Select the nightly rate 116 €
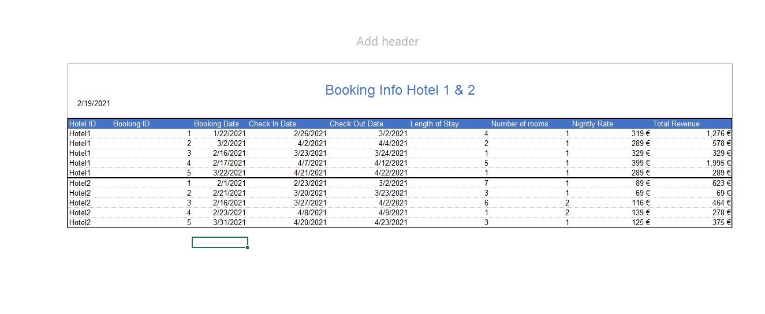 (641, 203)
